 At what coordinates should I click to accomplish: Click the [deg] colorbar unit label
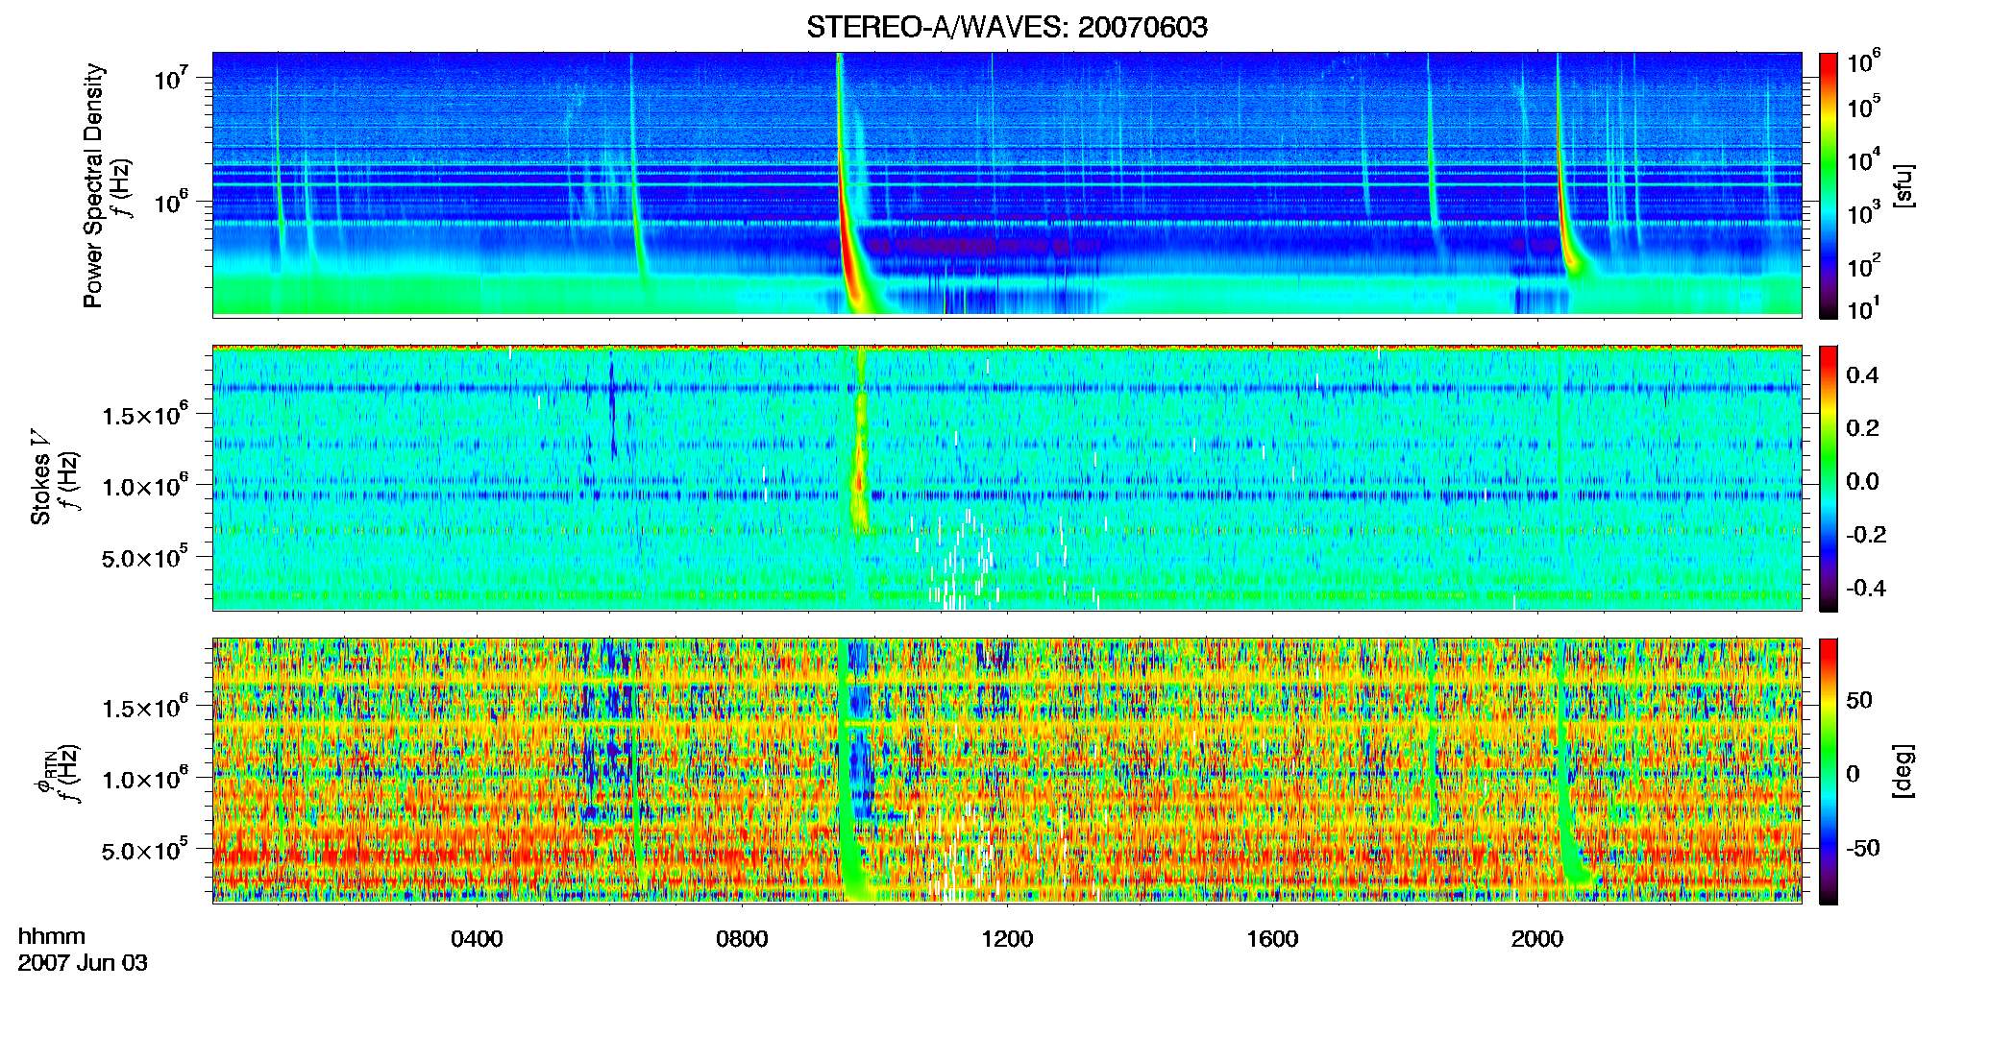pyautogui.click(x=1903, y=771)
